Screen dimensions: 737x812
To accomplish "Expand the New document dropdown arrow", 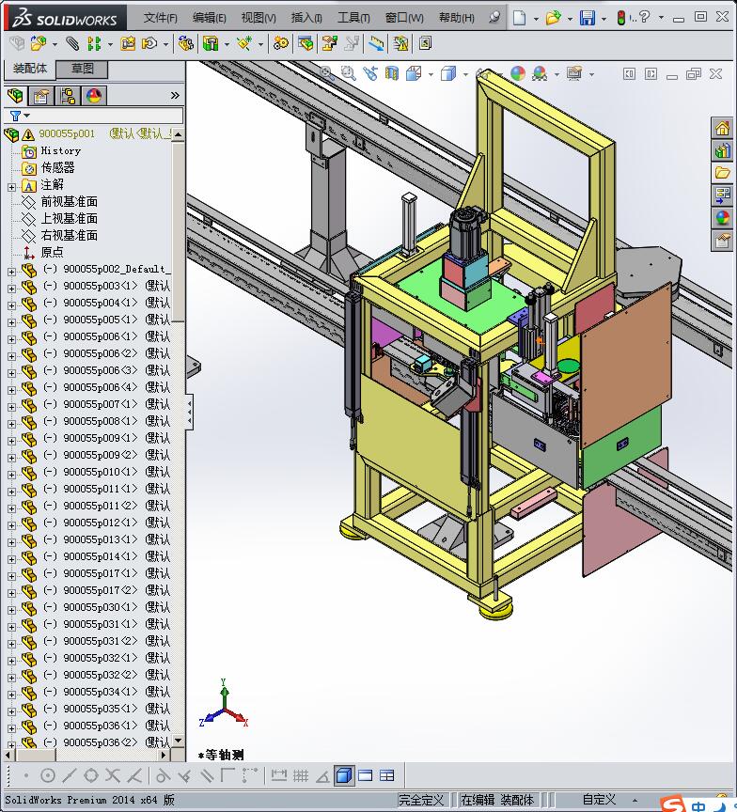I will point(536,19).
